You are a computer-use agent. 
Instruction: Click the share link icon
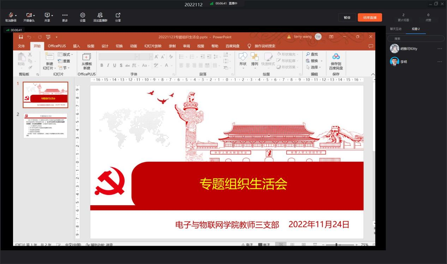(118, 15)
